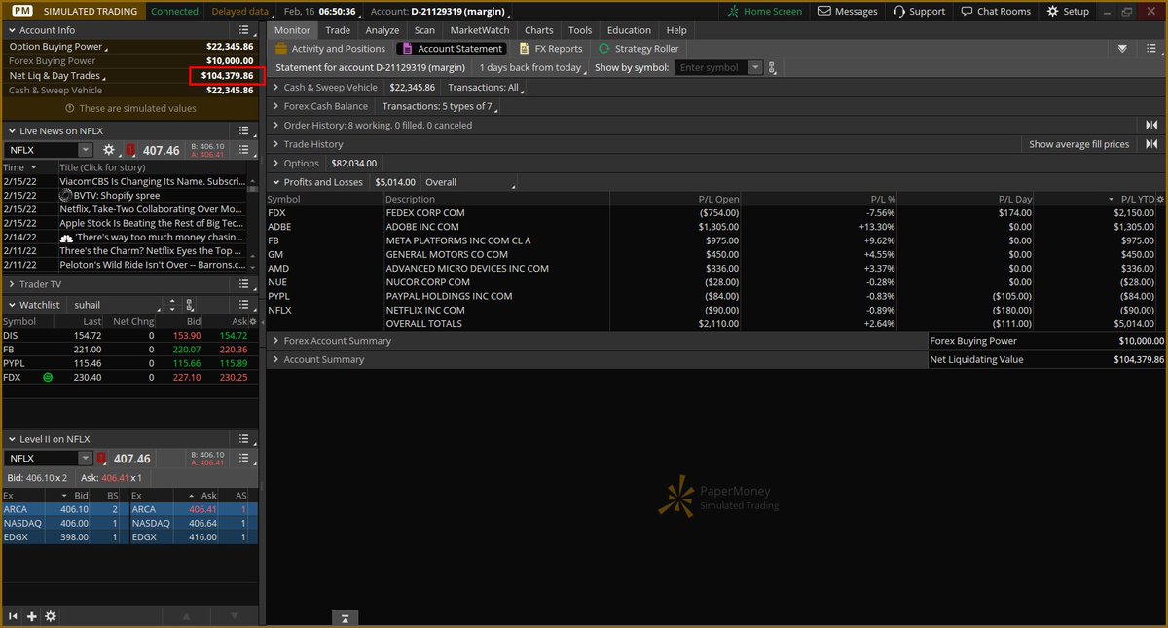Click Show average fill prices
Screen dimensions: 1168x628
(1079, 144)
